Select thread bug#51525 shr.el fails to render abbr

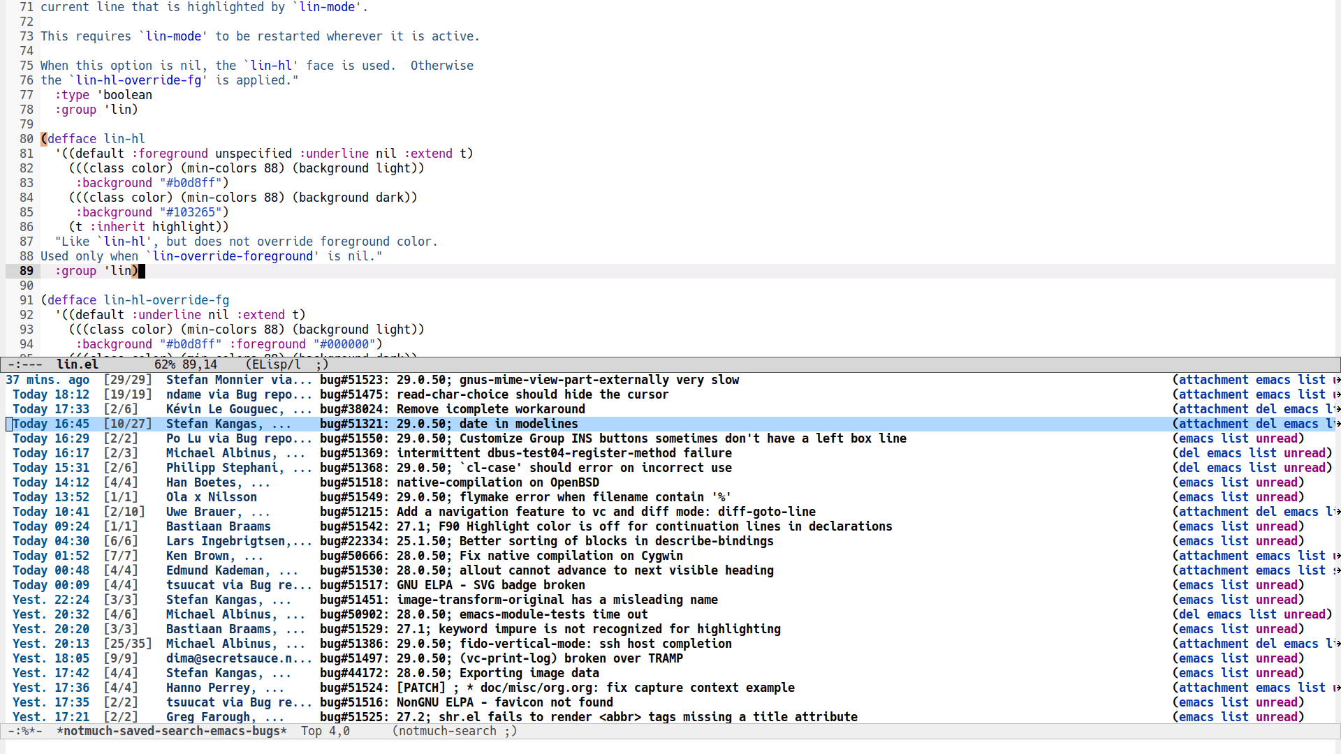(x=589, y=717)
